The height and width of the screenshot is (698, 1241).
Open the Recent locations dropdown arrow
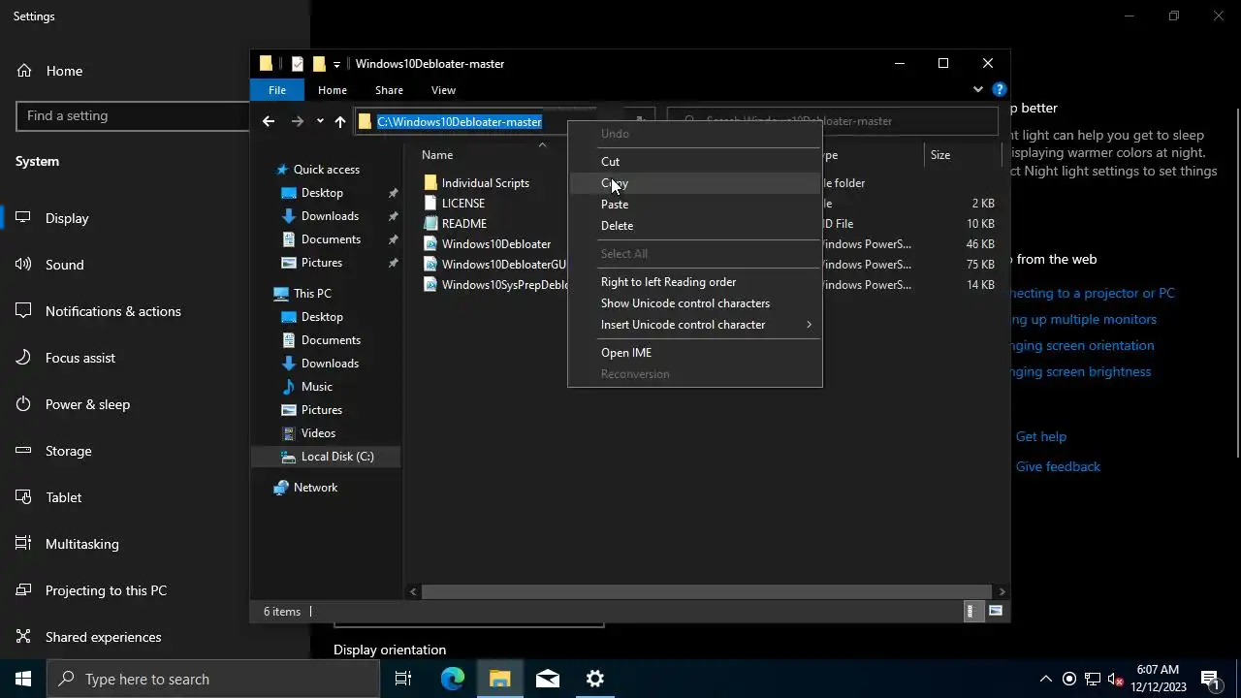point(320,121)
